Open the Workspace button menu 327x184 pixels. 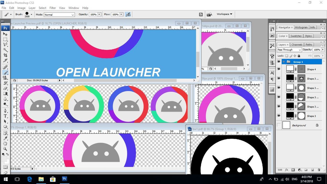click(224, 14)
